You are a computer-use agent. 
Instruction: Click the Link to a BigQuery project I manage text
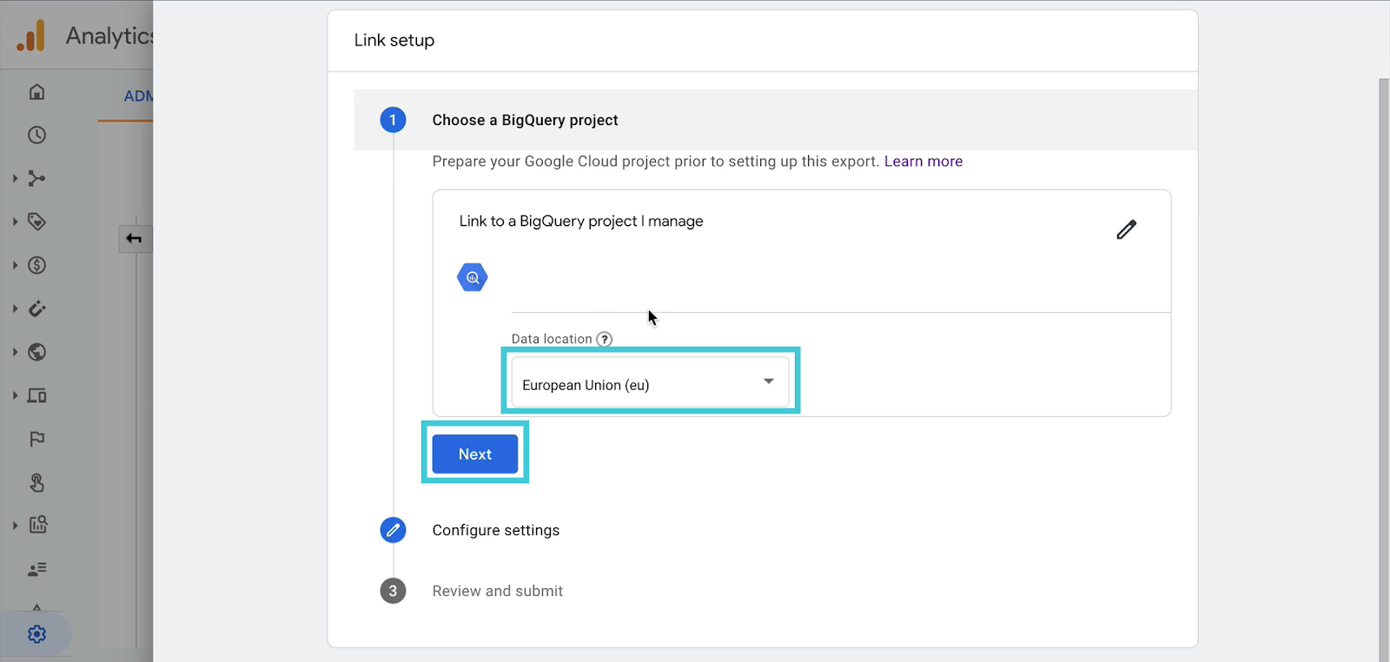click(x=581, y=222)
